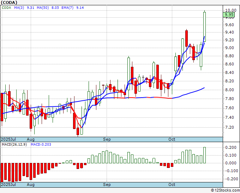Click Sep on price chart axis
Screen dimensions: 240x193
point(107,139)
